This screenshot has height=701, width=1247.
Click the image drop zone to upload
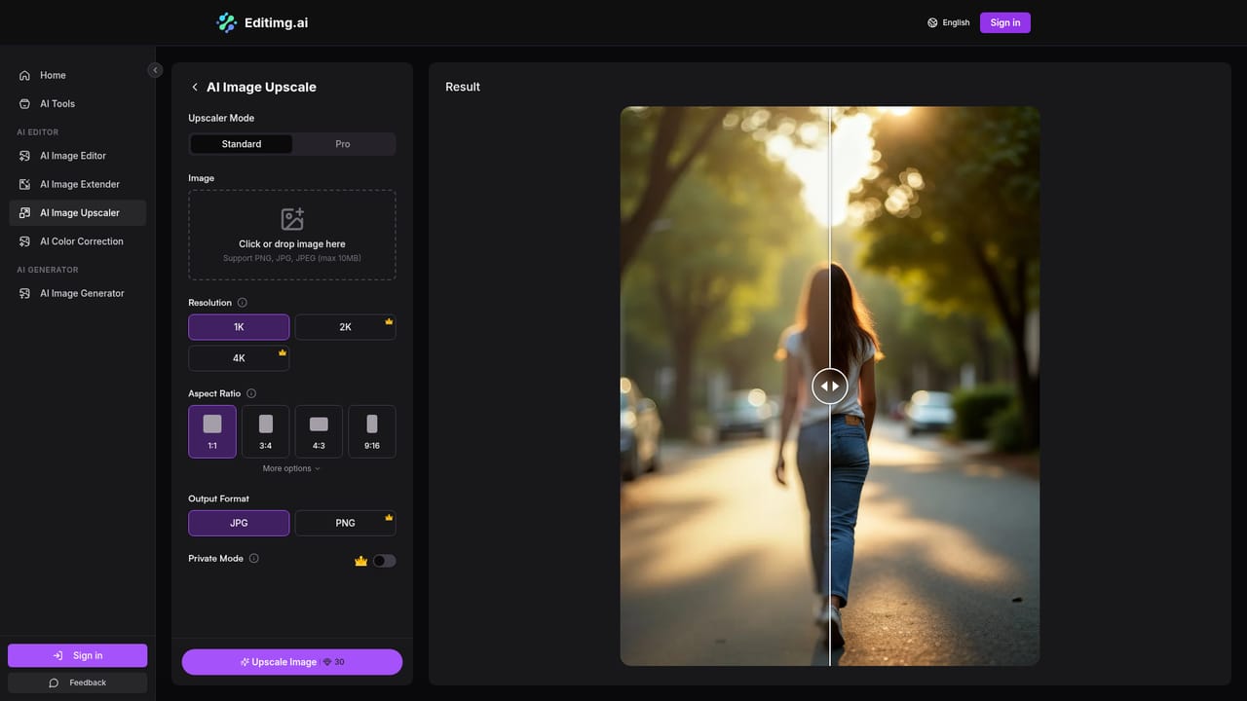coord(292,235)
